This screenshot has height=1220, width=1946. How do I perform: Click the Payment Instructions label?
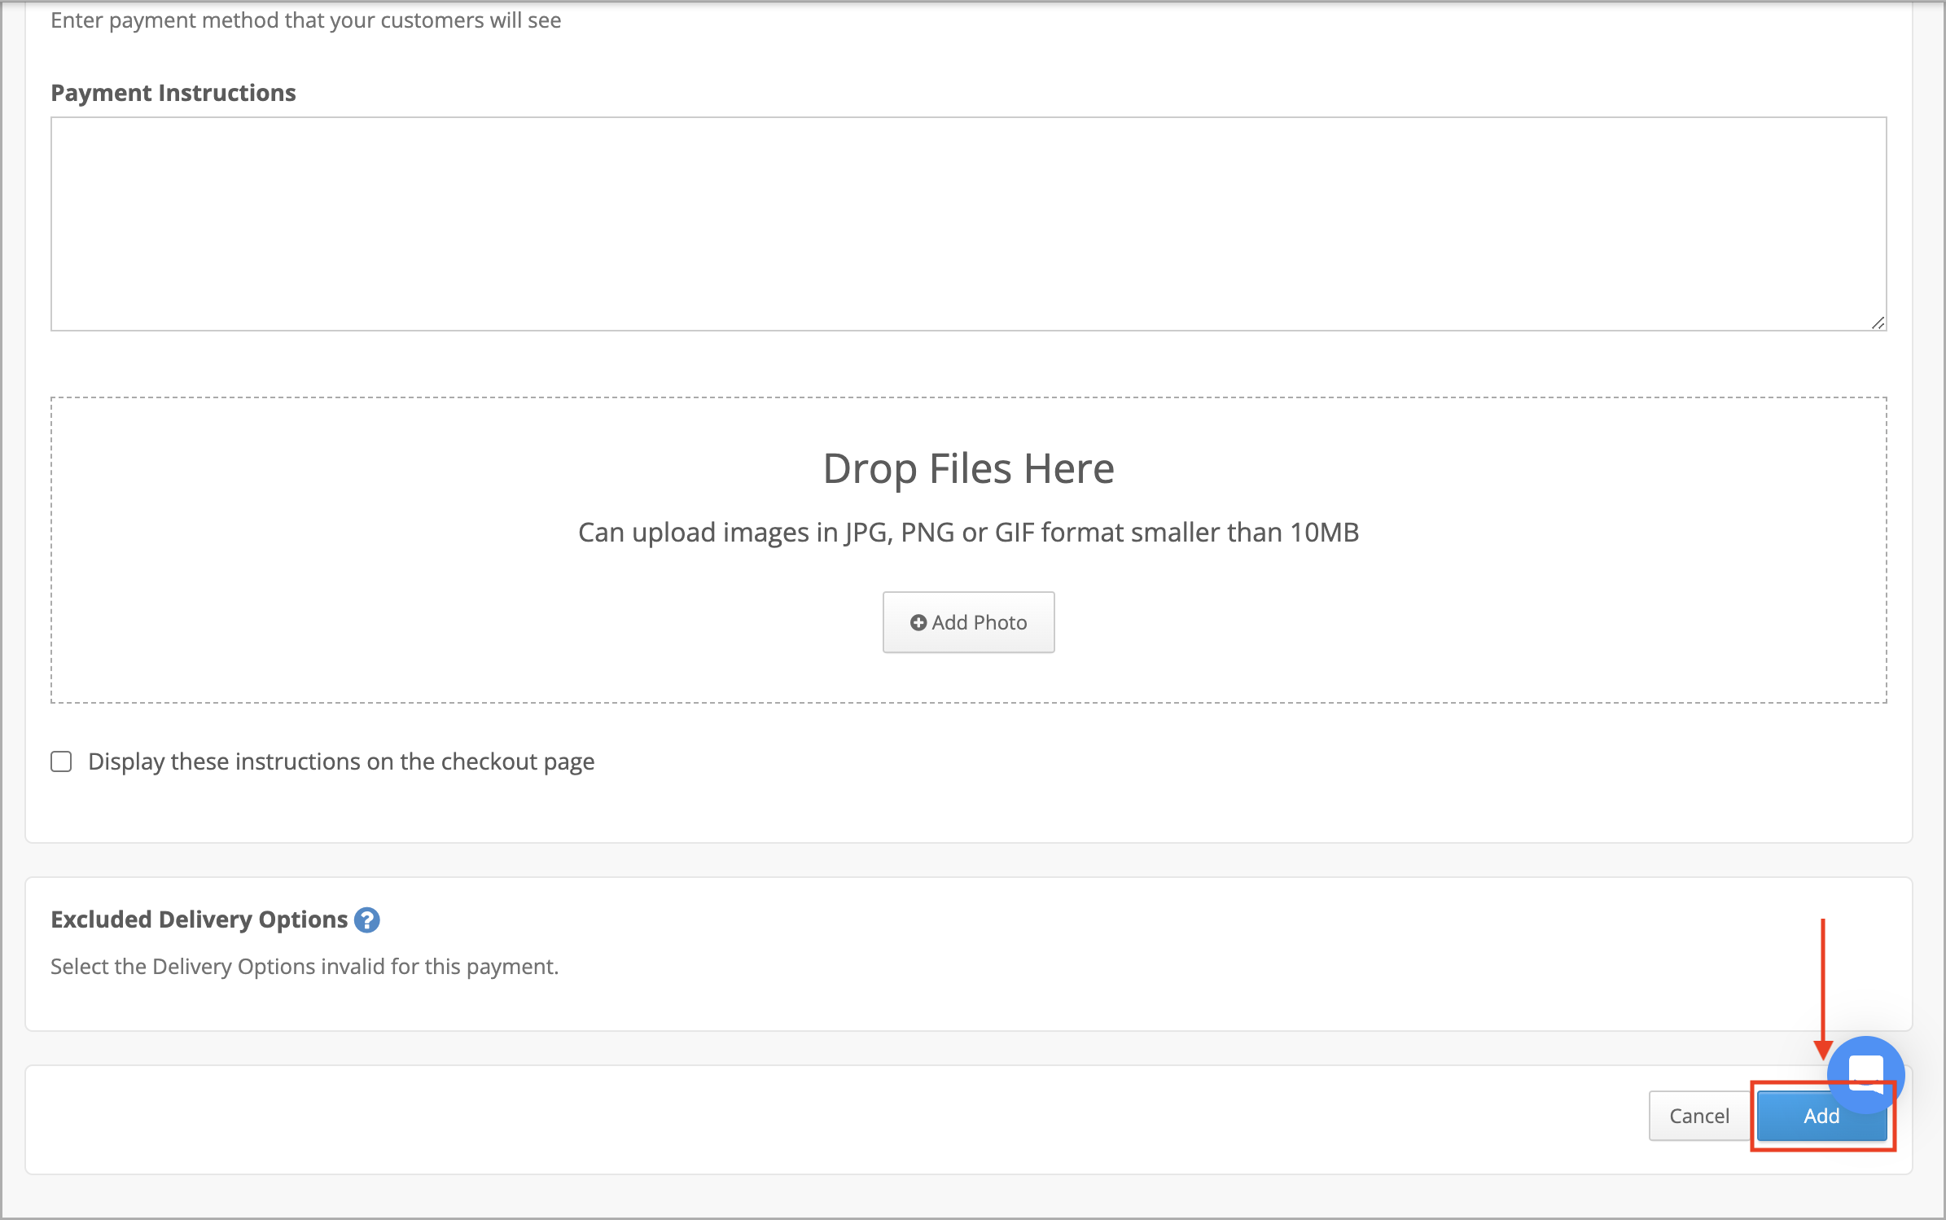coord(173,93)
